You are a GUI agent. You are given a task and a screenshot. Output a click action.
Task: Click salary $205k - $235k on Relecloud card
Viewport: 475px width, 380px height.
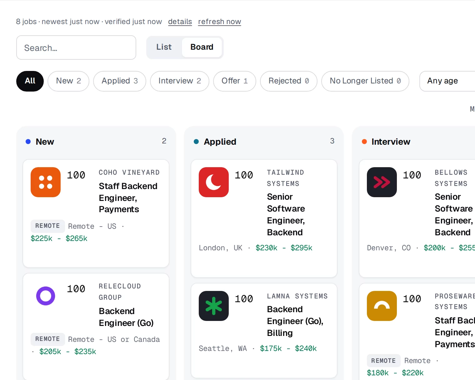pos(68,352)
